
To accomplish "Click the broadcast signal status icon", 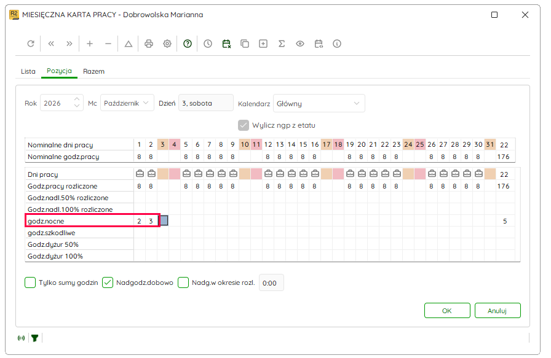I will click(21, 338).
